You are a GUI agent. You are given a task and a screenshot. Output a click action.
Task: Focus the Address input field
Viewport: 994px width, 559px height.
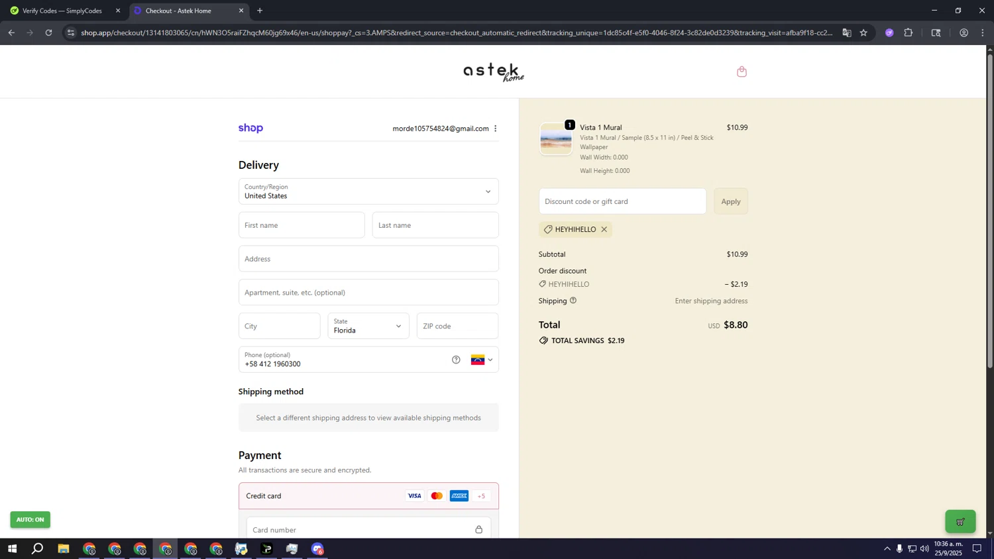pyautogui.click(x=368, y=259)
